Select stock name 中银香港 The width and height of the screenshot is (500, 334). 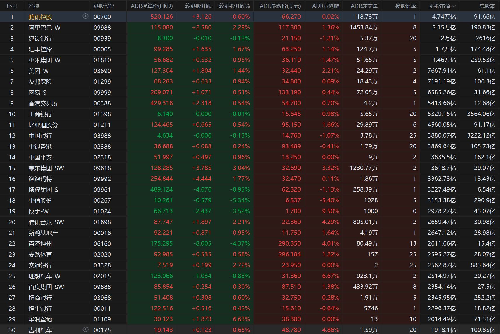click(40, 147)
